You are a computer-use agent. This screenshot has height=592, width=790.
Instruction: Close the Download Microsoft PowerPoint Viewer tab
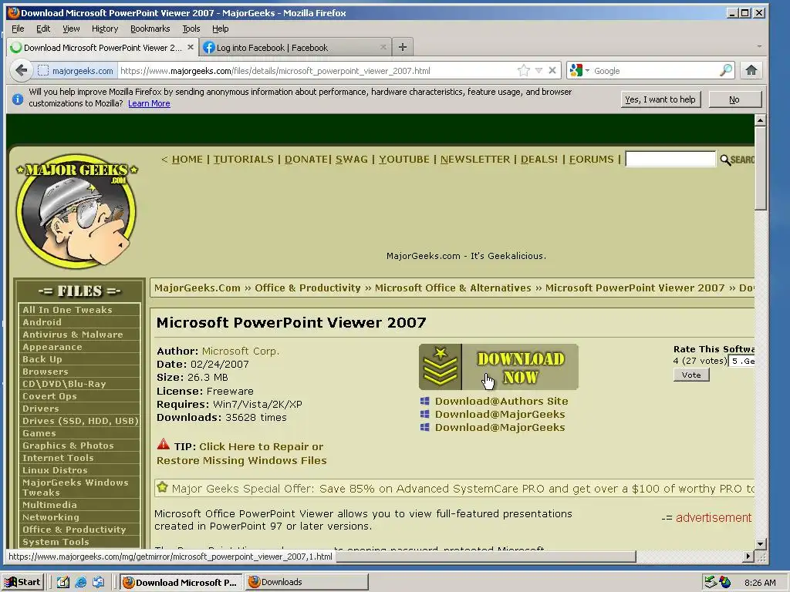pyautogui.click(x=190, y=47)
